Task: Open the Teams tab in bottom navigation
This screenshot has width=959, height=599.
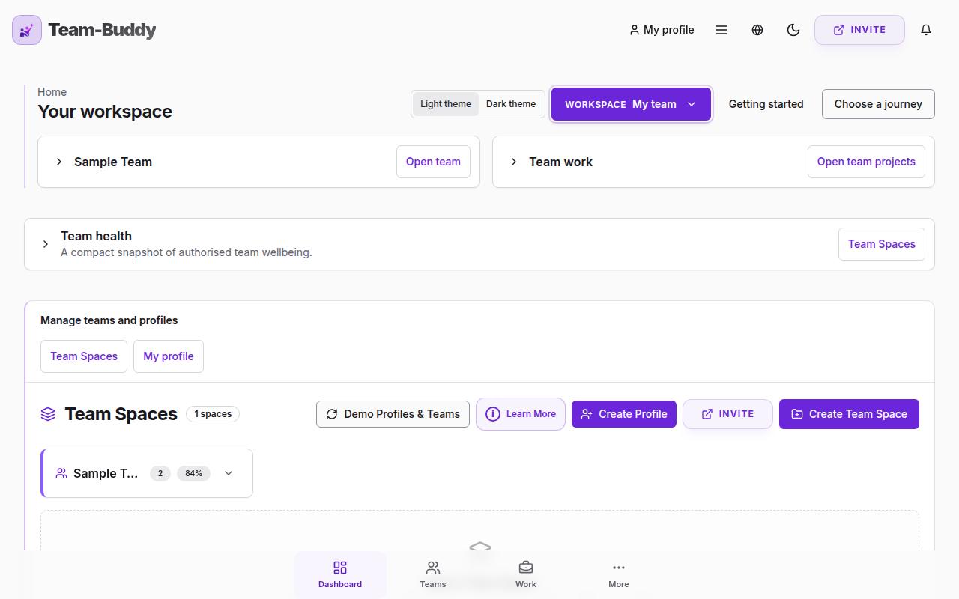Action: [433, 574]
